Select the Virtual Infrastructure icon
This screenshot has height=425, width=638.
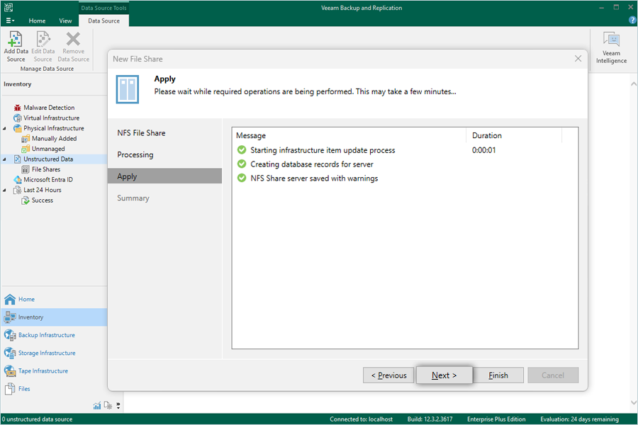coord(17,118)
